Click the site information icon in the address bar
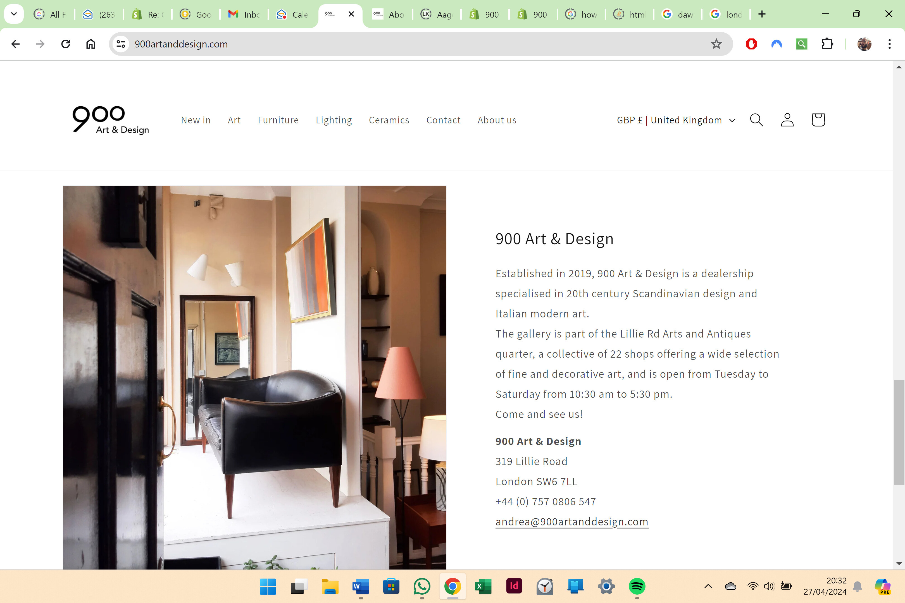 click(x=121, y=44)
